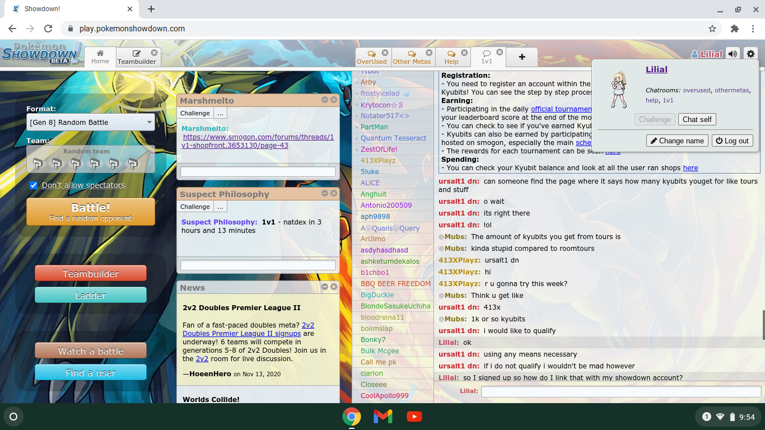This screenshot has height=430, width=765.
Task: Open options gear icon in header
Action: coord(750,54)
